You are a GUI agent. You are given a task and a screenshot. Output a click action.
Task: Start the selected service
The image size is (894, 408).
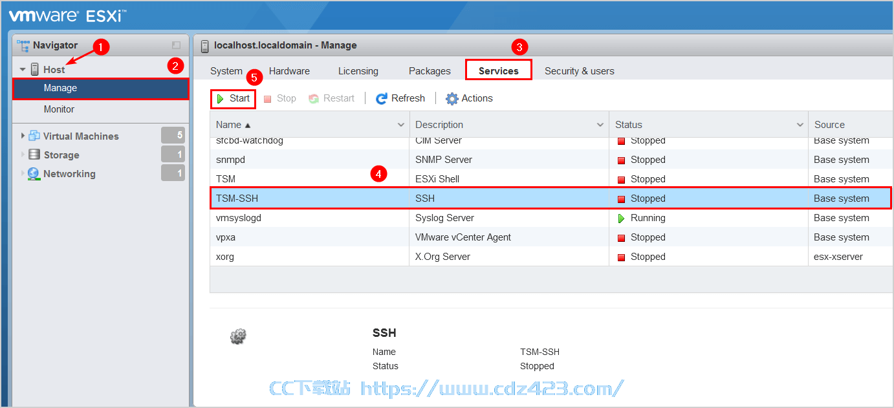(233, 99)
